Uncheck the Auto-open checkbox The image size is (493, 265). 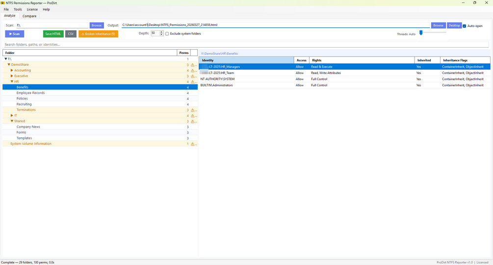coord(465,26)
